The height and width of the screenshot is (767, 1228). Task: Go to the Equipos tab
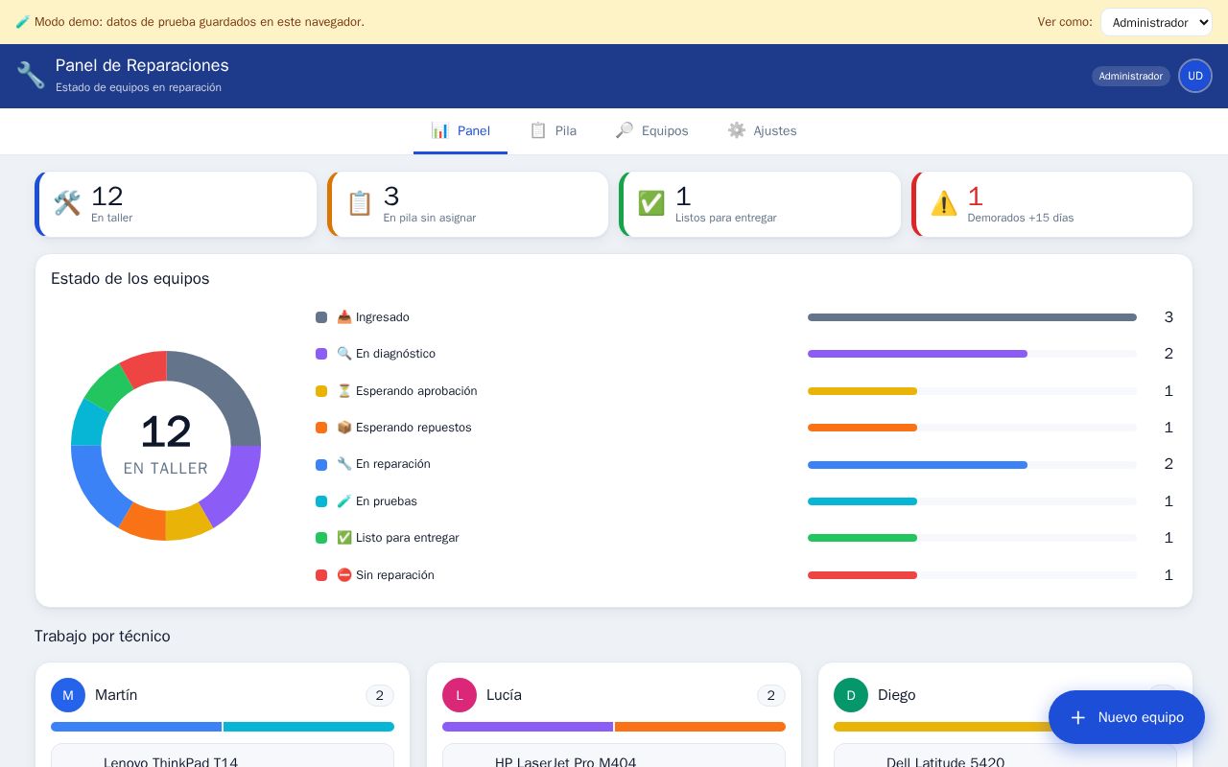tap(652, 131)
